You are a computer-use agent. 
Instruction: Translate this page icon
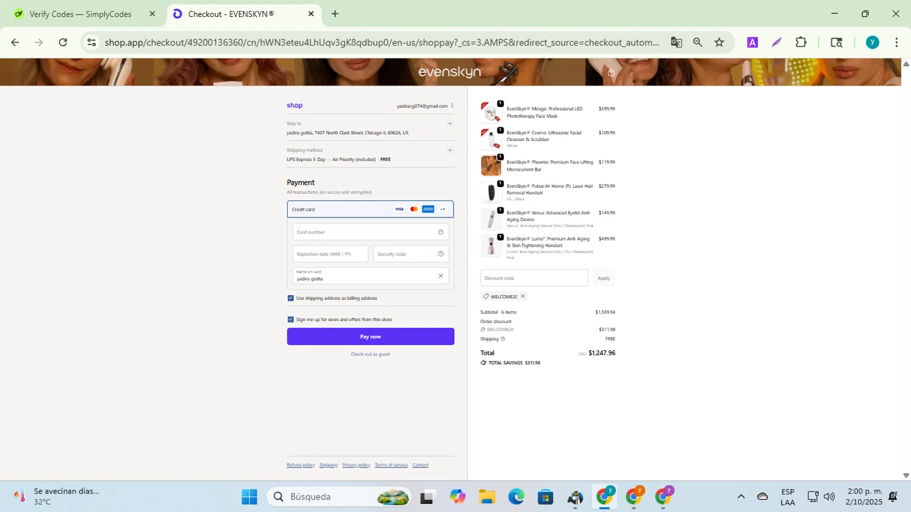click(676, 43)
